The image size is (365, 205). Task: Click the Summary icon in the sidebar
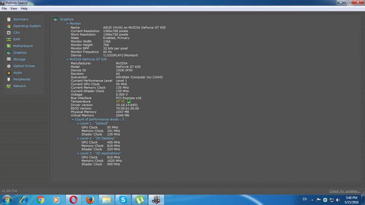9,19
